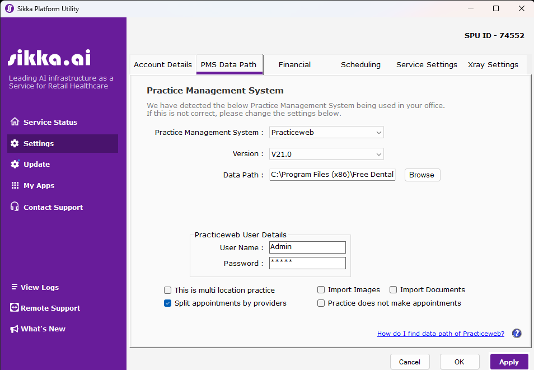Go to the Scheduling tab
This screenshot has width=534, height=370.
coord(360,65)
